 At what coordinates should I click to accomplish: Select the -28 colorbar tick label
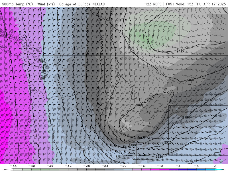[87, 166]
